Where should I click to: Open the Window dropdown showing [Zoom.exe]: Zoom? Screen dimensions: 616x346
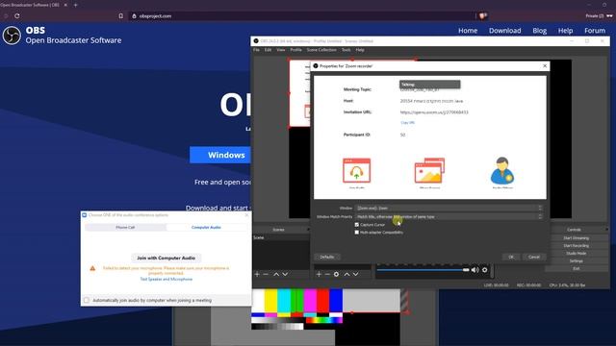pos(449,208)
